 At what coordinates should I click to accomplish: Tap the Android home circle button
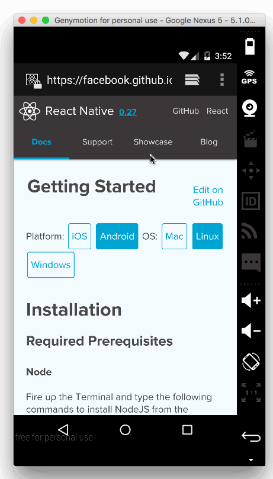tap(125, 429)
